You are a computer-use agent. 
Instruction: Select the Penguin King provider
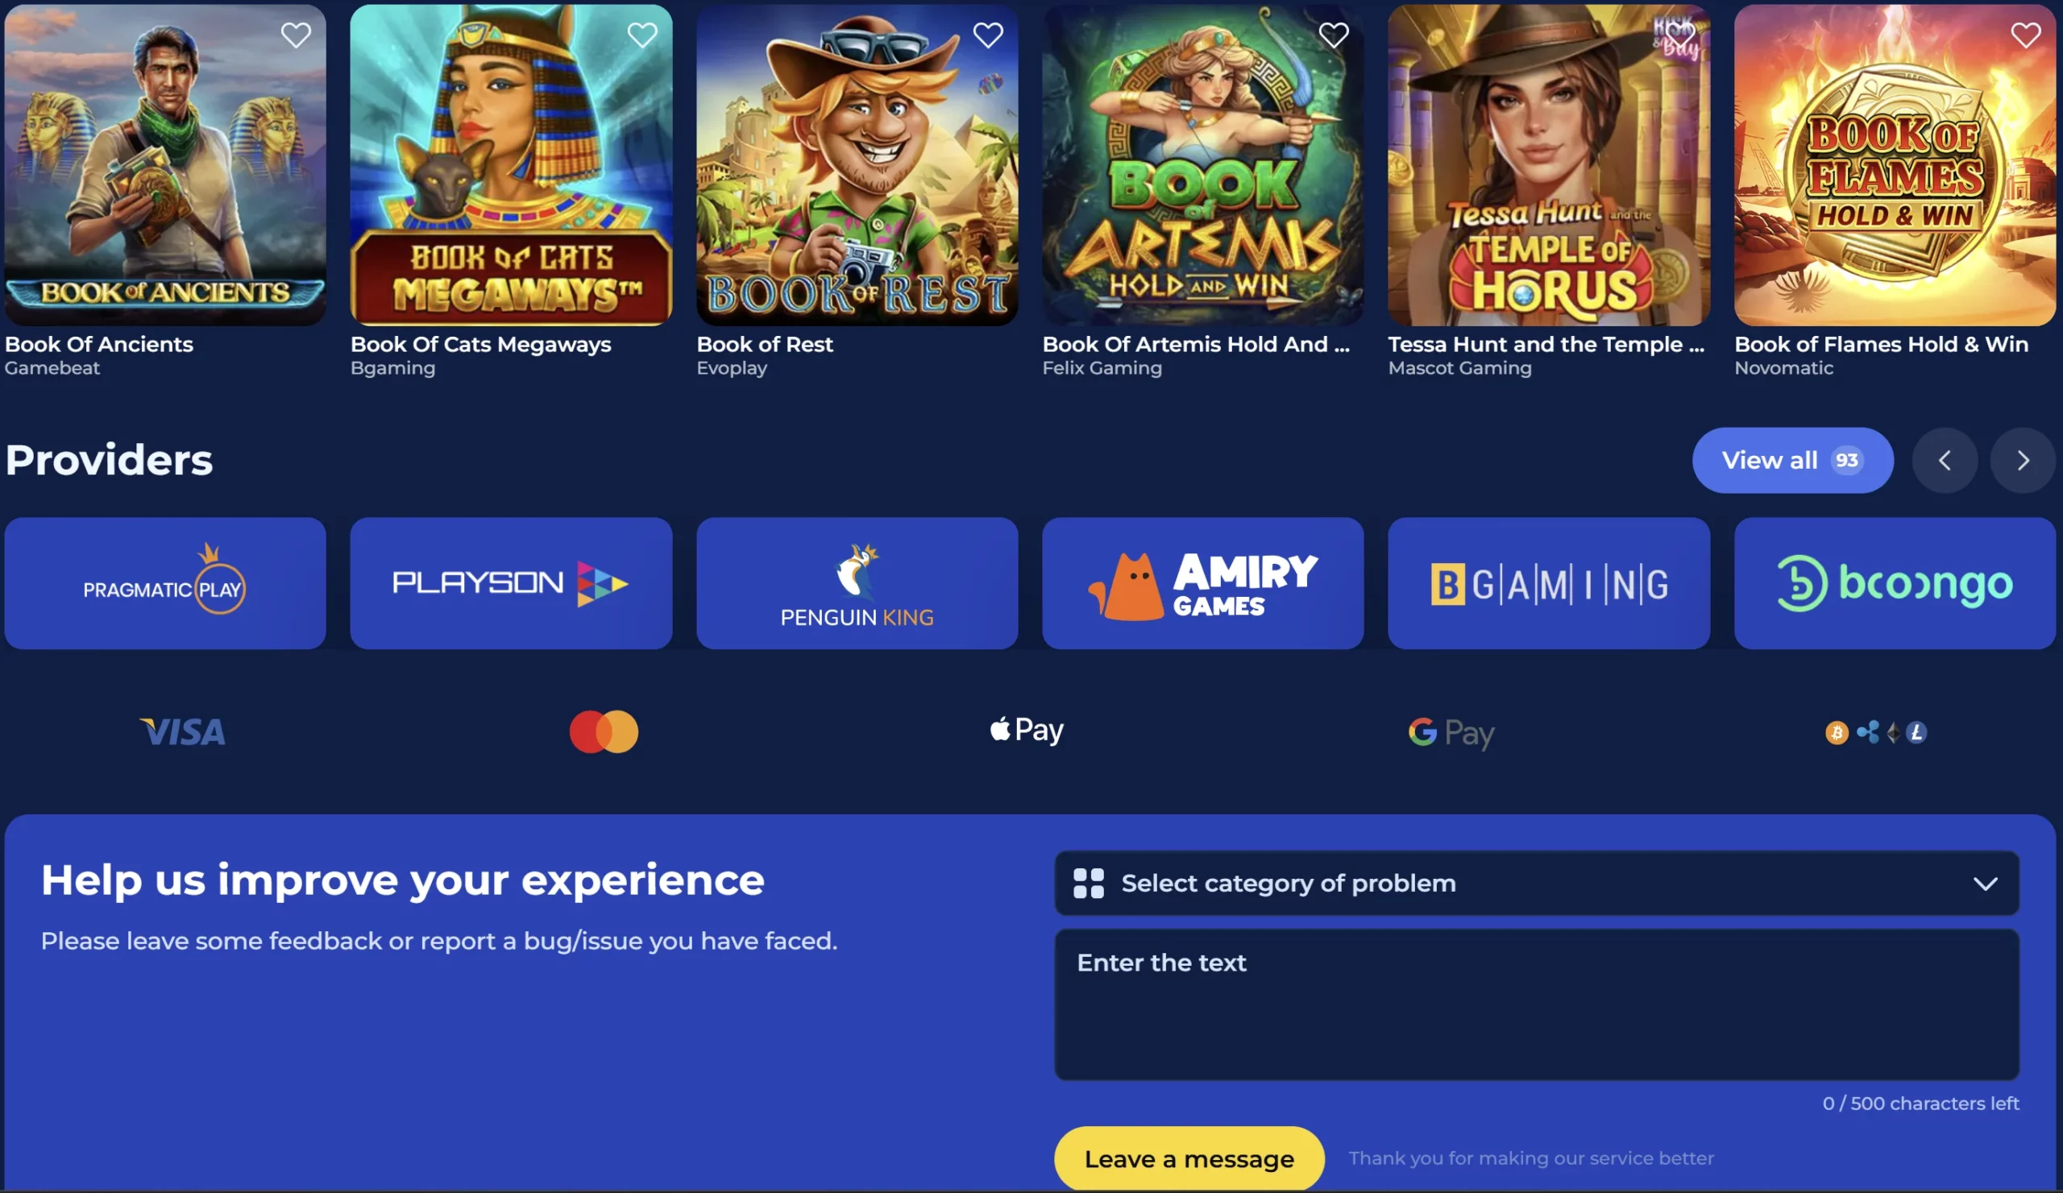(x=857, y=583)
